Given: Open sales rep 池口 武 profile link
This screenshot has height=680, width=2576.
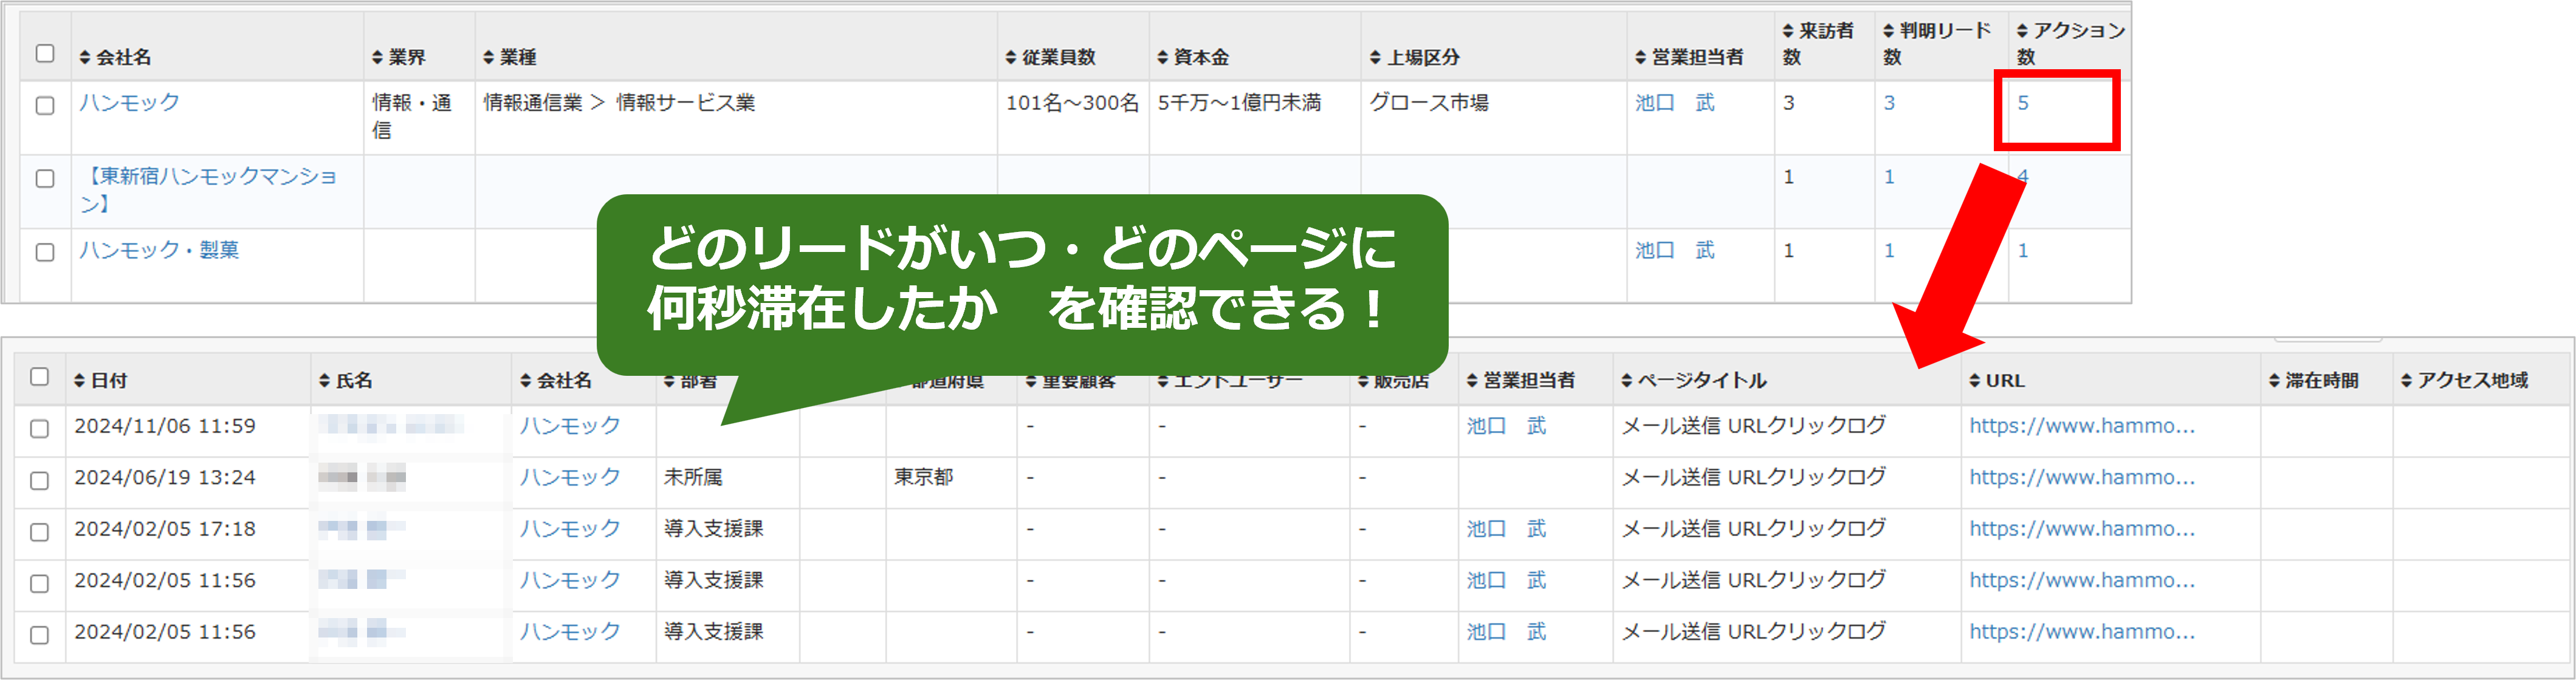Looking at the screenshot, I should [1673, 103].
